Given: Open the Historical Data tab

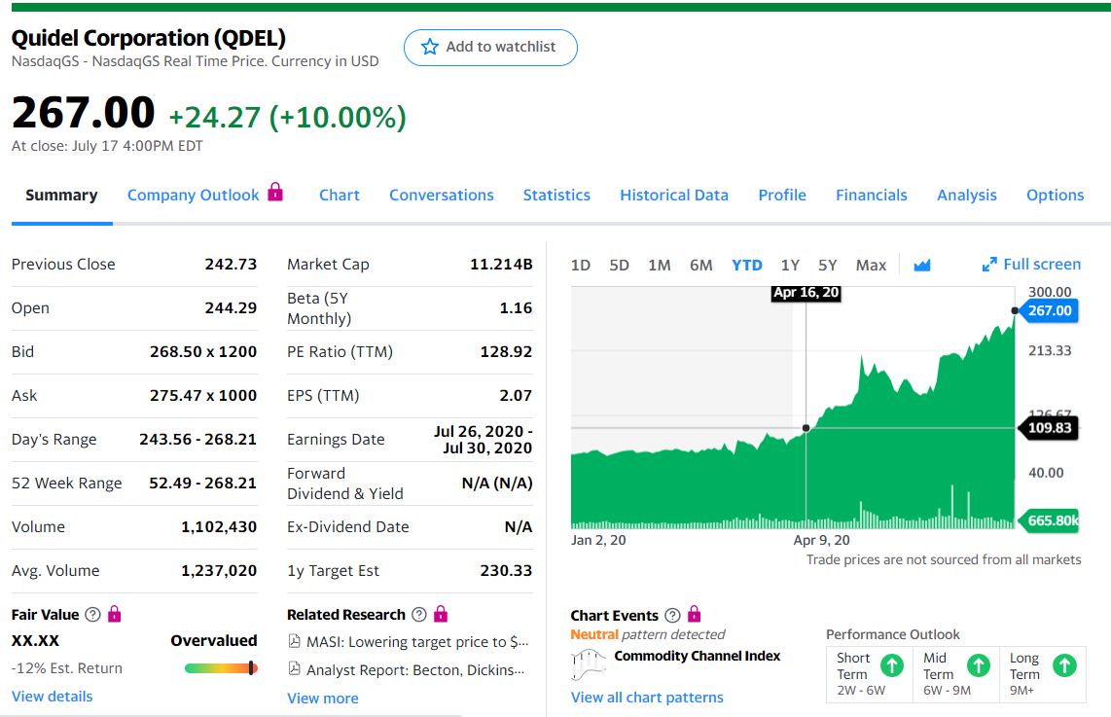Looking at the screenshot, I should [674, 196].
